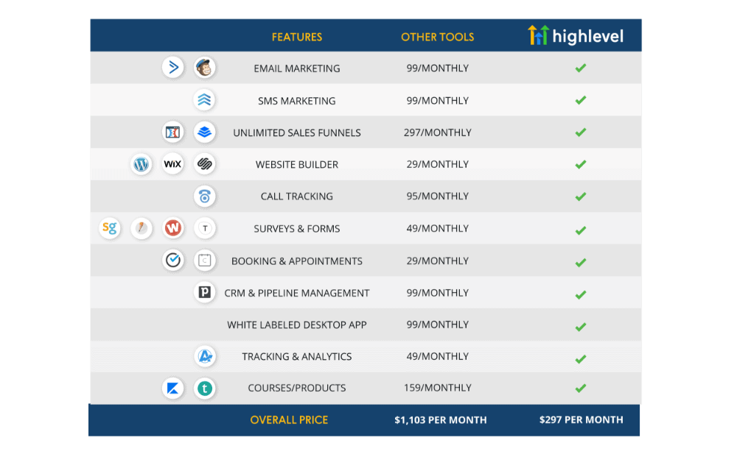Image resolution: width=737 pixels, height=457 pixels.
Task: Click the Wix logo icon
Action: (x=173, y=164)
